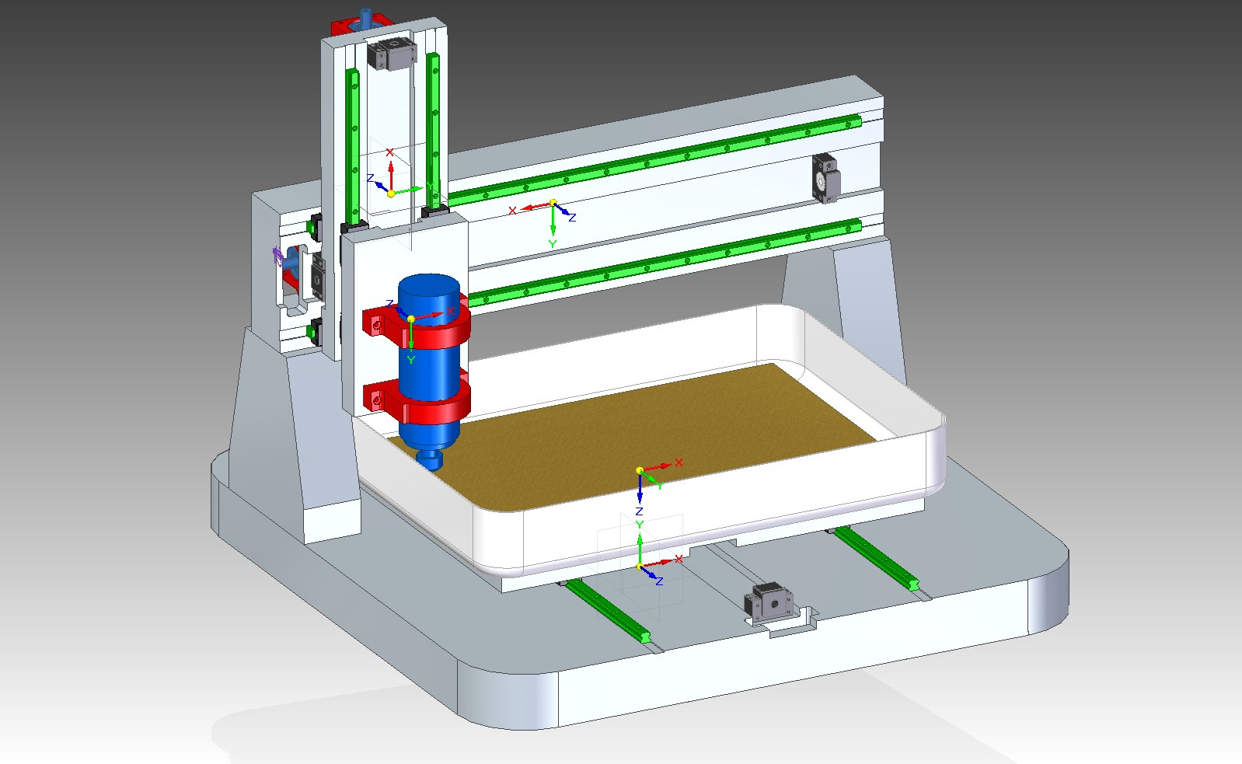Pick the right green rail on vertical column
Viewport: 1242px width, 764px height.
point(433,130)
